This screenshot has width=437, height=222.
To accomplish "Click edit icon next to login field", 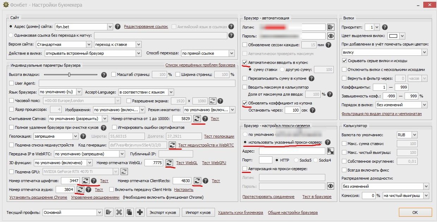I will pyautogui.click(x=331, y=27).
